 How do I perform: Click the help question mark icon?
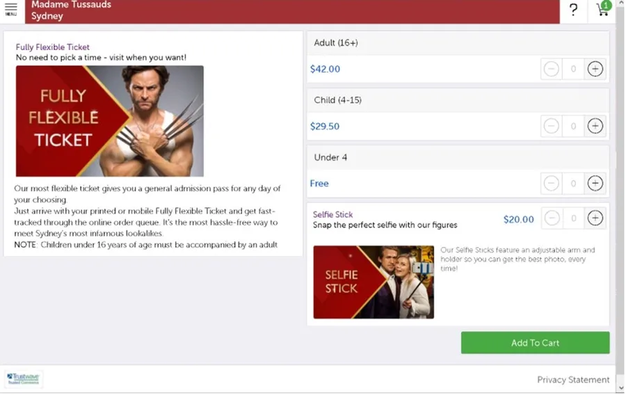point(573,10)
